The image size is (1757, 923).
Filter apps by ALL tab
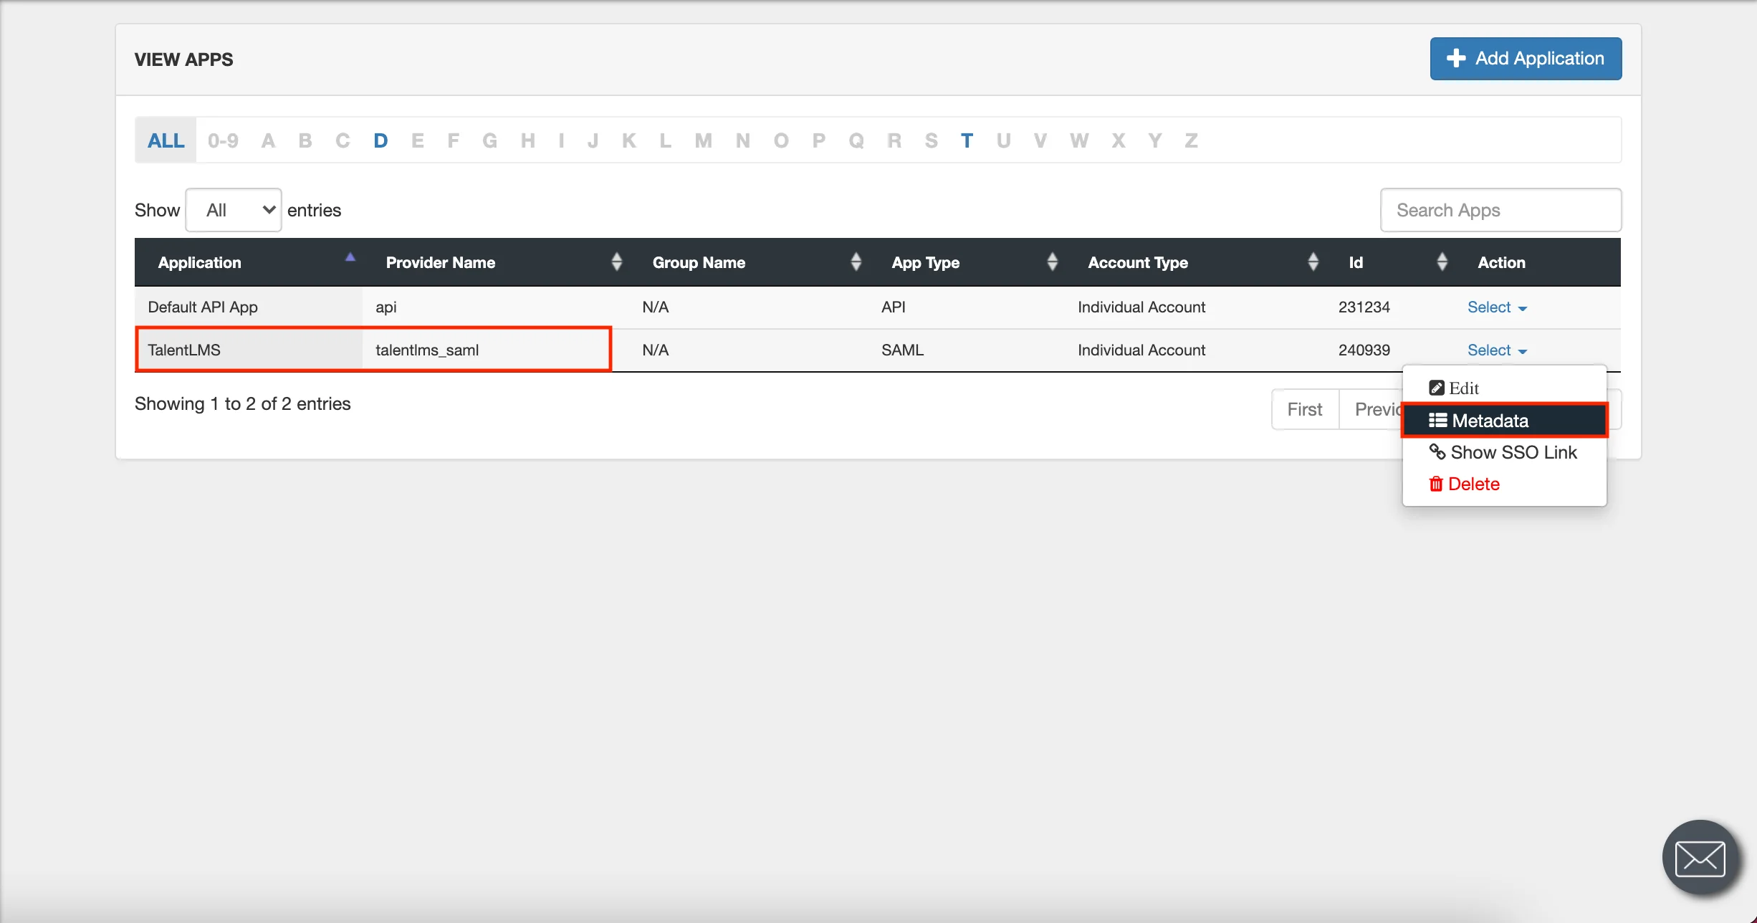coord(166,140)
